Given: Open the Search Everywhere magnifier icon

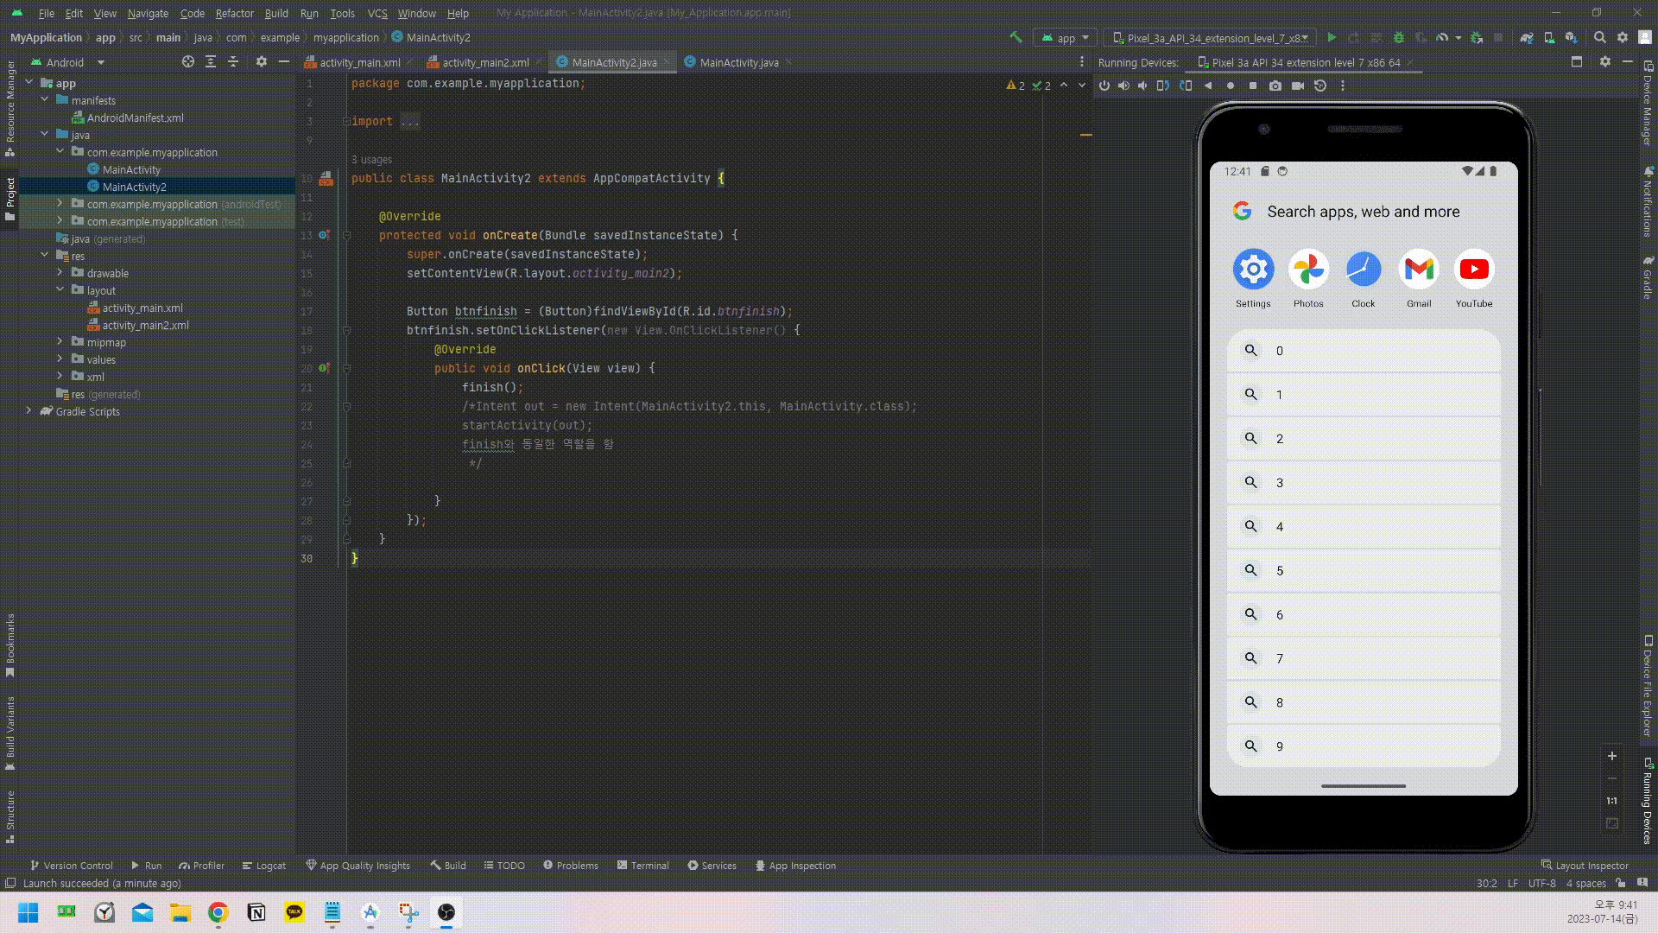Looking at the screenshot, I should coord(1600,38).
